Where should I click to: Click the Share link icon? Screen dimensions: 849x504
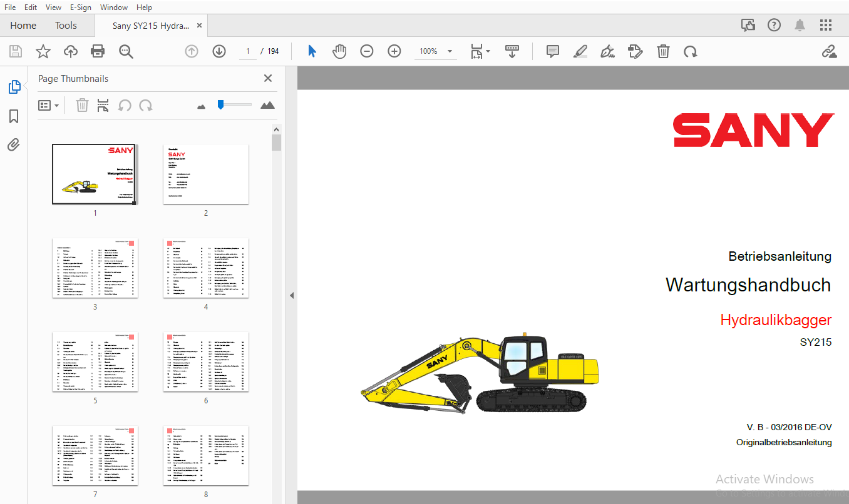830,51
